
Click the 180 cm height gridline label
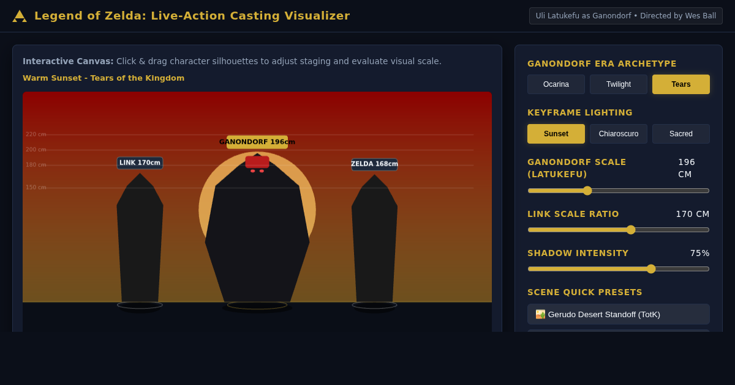pos(36,165)
